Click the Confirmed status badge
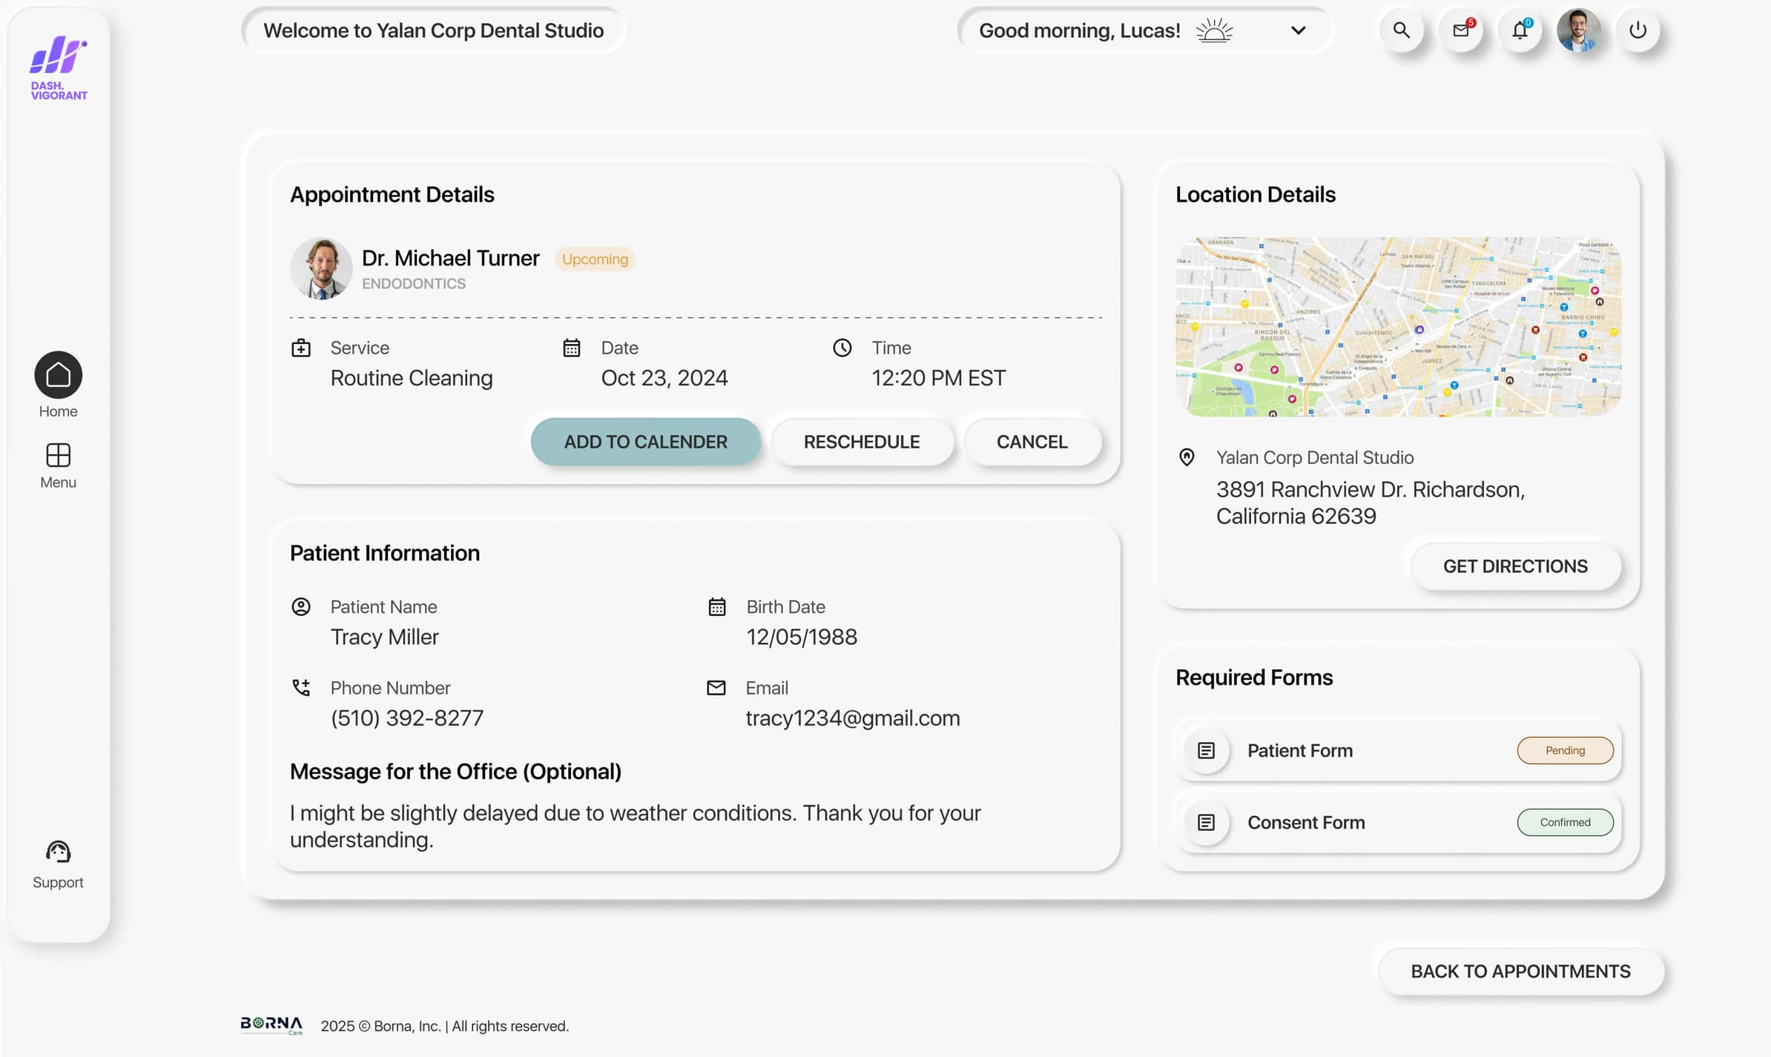Image resolution: width=1771 pixels, height=1057 pixels. (1565, 822)
